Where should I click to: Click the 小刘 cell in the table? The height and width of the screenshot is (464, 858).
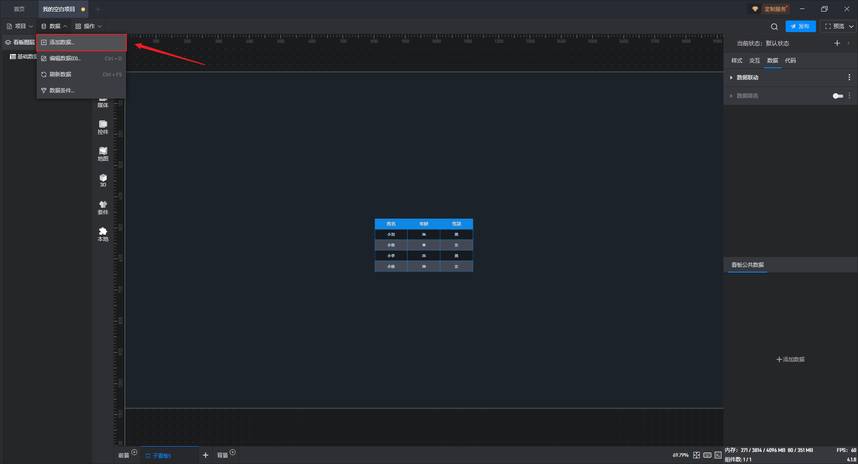tap(391, 234)
